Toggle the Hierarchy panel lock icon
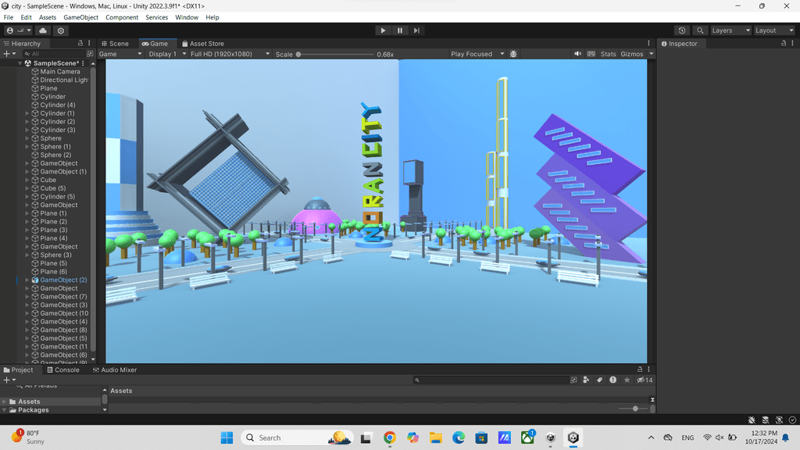The width and height of the screenshot is (800, 450). point(80,44)
